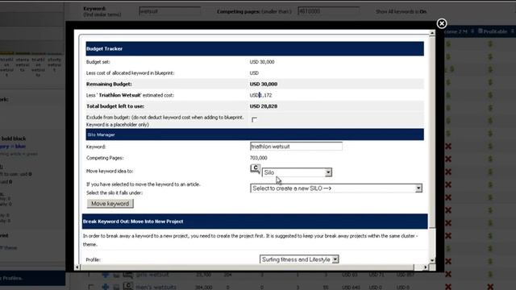Click 'Break Keyword Out: Move Into New Project' header

[255, 222]
